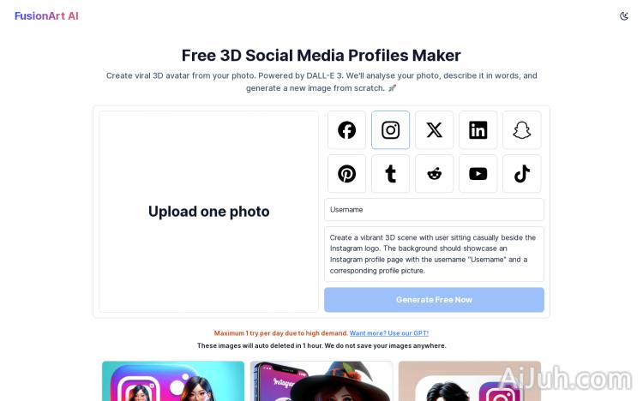Select the Pinterest platform icon
This screenshot has width=643, height=401.
pyautogui.click(x=346, y=174)
